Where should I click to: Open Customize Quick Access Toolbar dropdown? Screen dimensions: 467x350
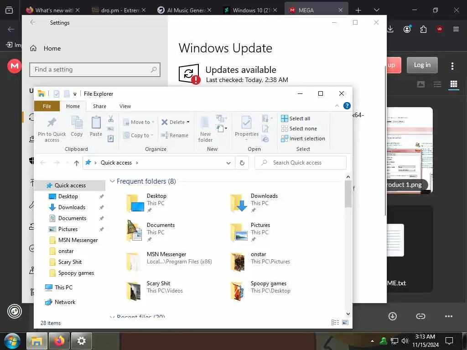click(x=75, y=94)
